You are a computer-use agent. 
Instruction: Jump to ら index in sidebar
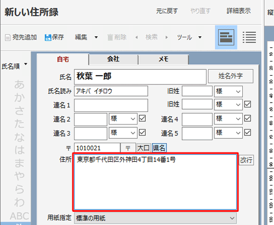tap(19, 189)
